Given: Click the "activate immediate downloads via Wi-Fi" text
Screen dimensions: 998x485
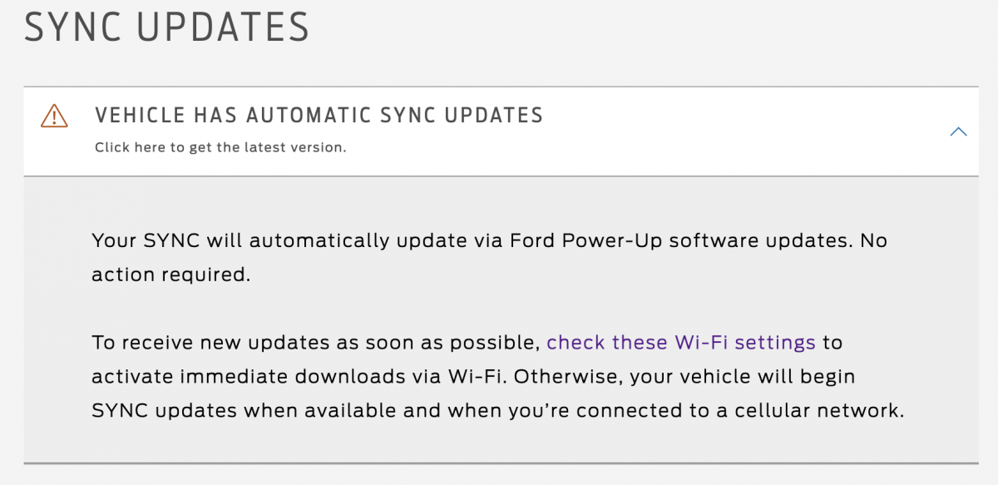Looking at the screenshot, I should (x=299, y=376).
